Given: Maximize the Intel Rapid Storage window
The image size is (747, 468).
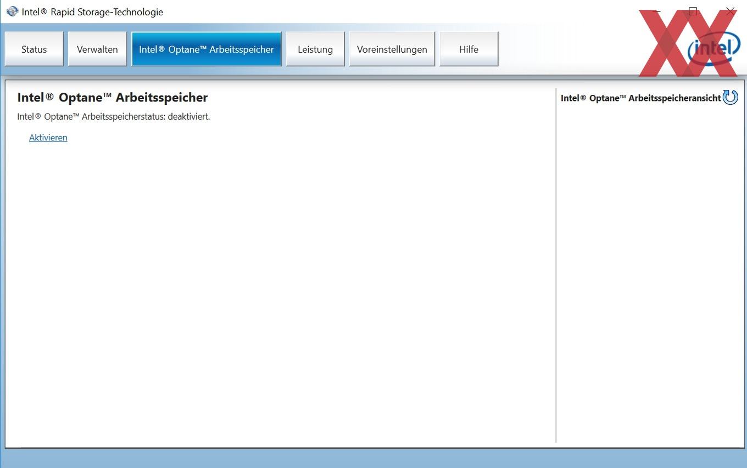Looking at the screenshot, I should tap(693, 11).
